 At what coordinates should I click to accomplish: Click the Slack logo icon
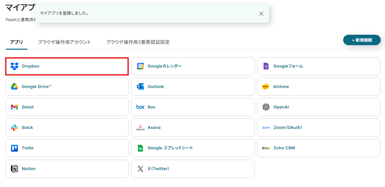coord(14,128)
